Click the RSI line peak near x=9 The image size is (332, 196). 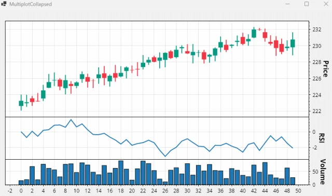click(71, 120)
